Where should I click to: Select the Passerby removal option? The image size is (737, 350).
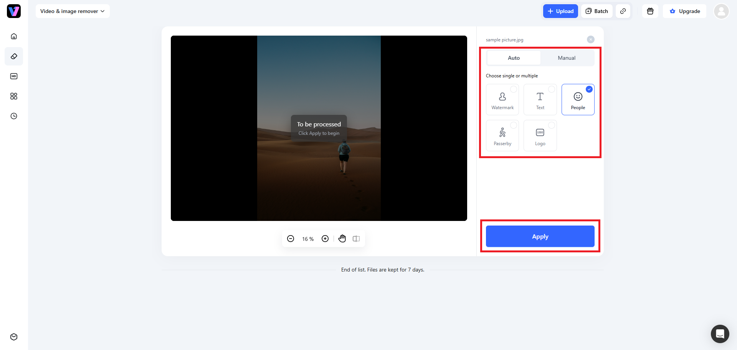click(502, 136)
